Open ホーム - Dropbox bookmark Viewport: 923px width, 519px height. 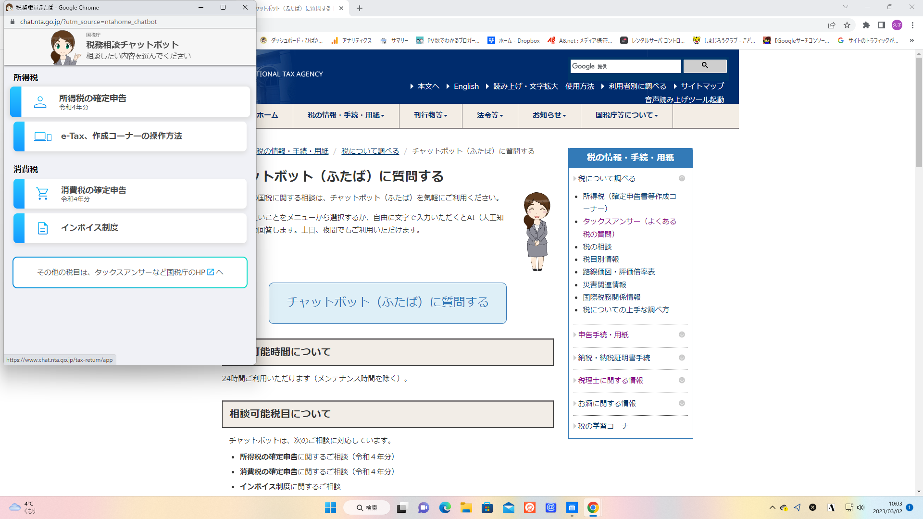point(514,41)
